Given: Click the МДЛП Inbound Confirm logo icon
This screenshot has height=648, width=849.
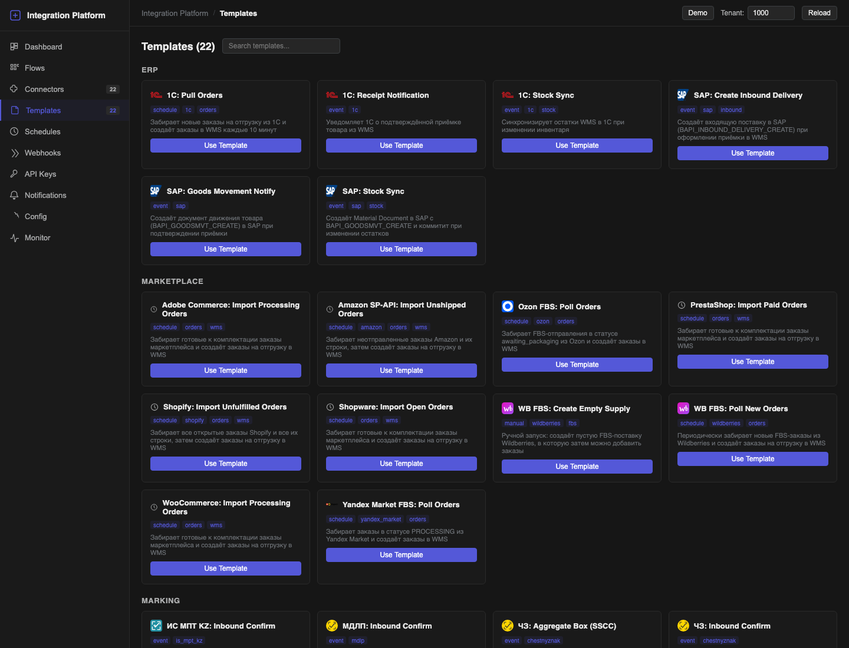Looking at the screenshot, I should click(332, 626).
